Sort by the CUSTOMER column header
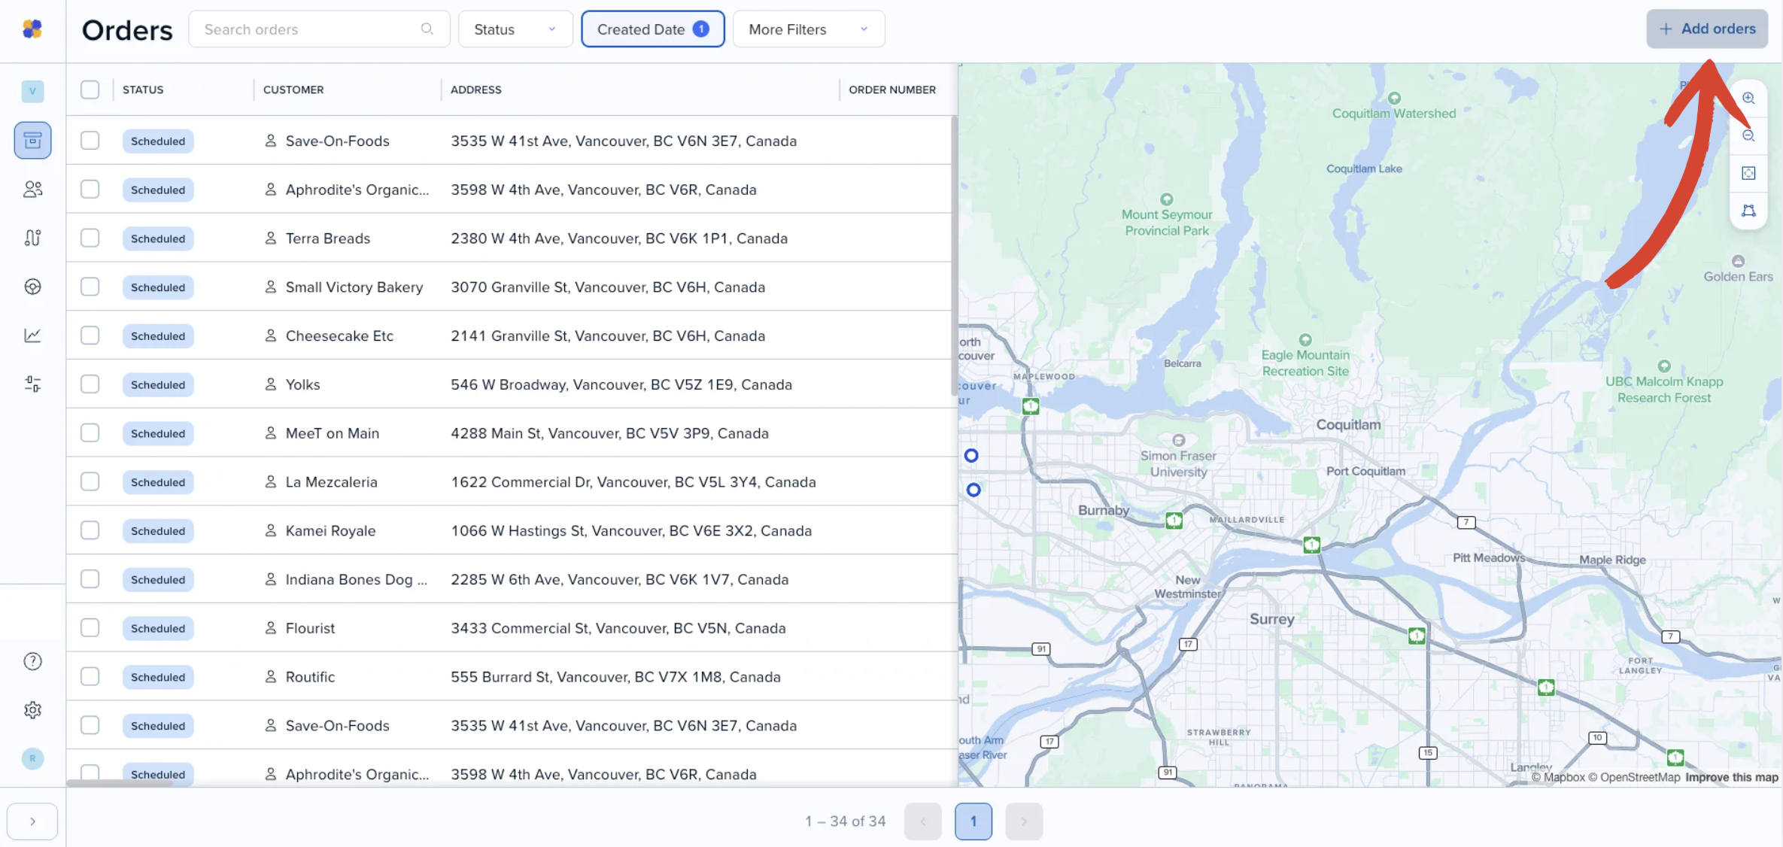Image resolution: width=1783 pixels, height=847 pixels. tap(293, 90)
